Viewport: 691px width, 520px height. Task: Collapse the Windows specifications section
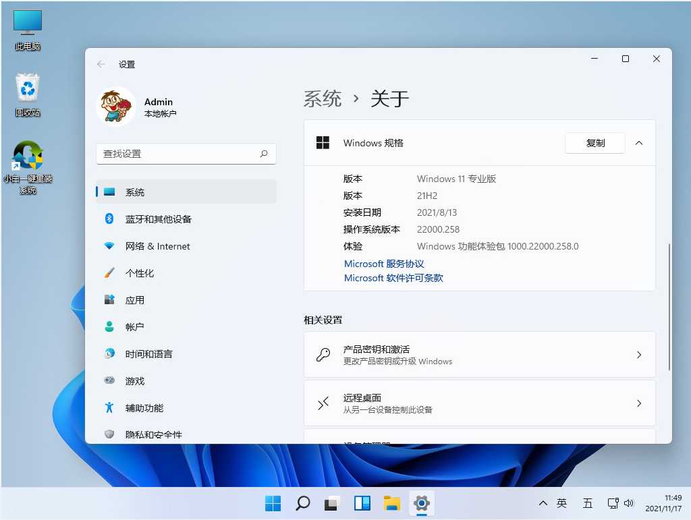pos(639,143)
